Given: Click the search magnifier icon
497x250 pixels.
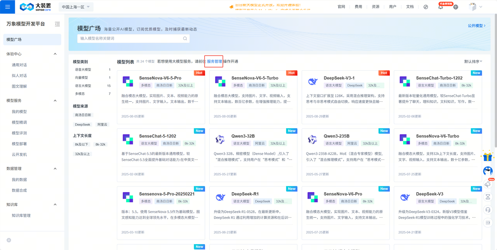Looking at the screenshot, I should point(185,38).
